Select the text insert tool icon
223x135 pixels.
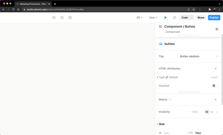point(70,18)
